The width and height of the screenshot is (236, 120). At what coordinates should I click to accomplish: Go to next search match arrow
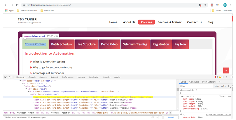tap(160, 117)
